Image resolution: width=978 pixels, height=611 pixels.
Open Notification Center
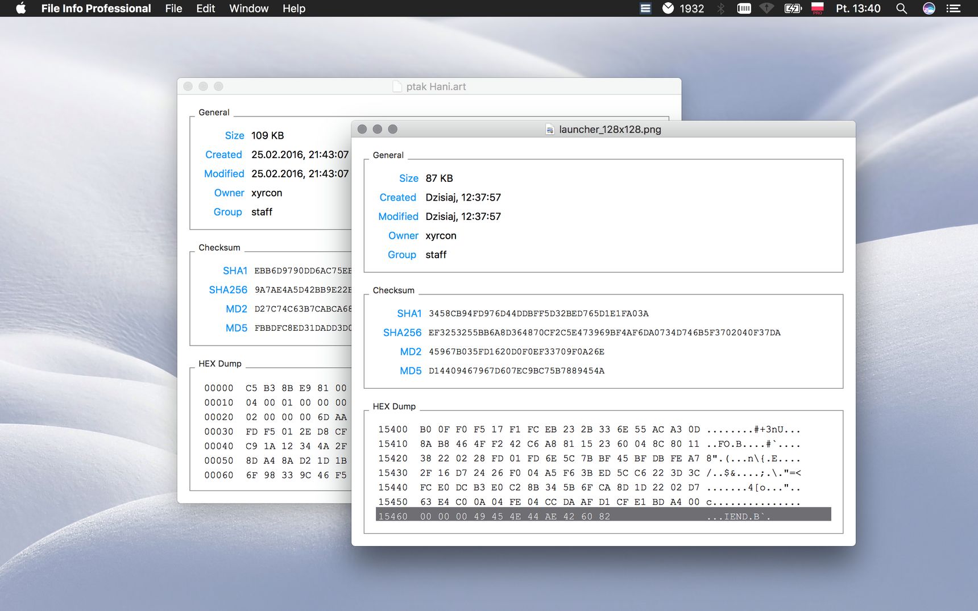point(954,8)
